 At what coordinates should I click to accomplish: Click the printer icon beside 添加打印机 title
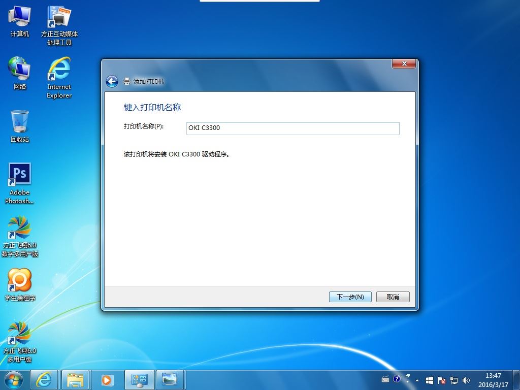(126, 81)
